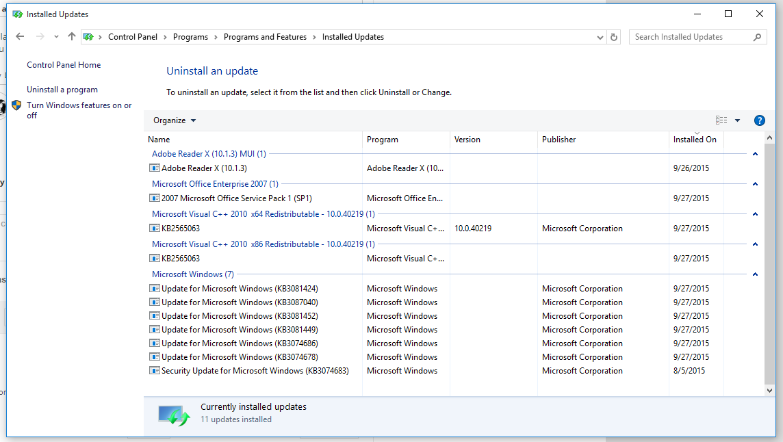Open Uninstall a program link
The height and width of the screenshot is (442, 783).
coord(62,90)
